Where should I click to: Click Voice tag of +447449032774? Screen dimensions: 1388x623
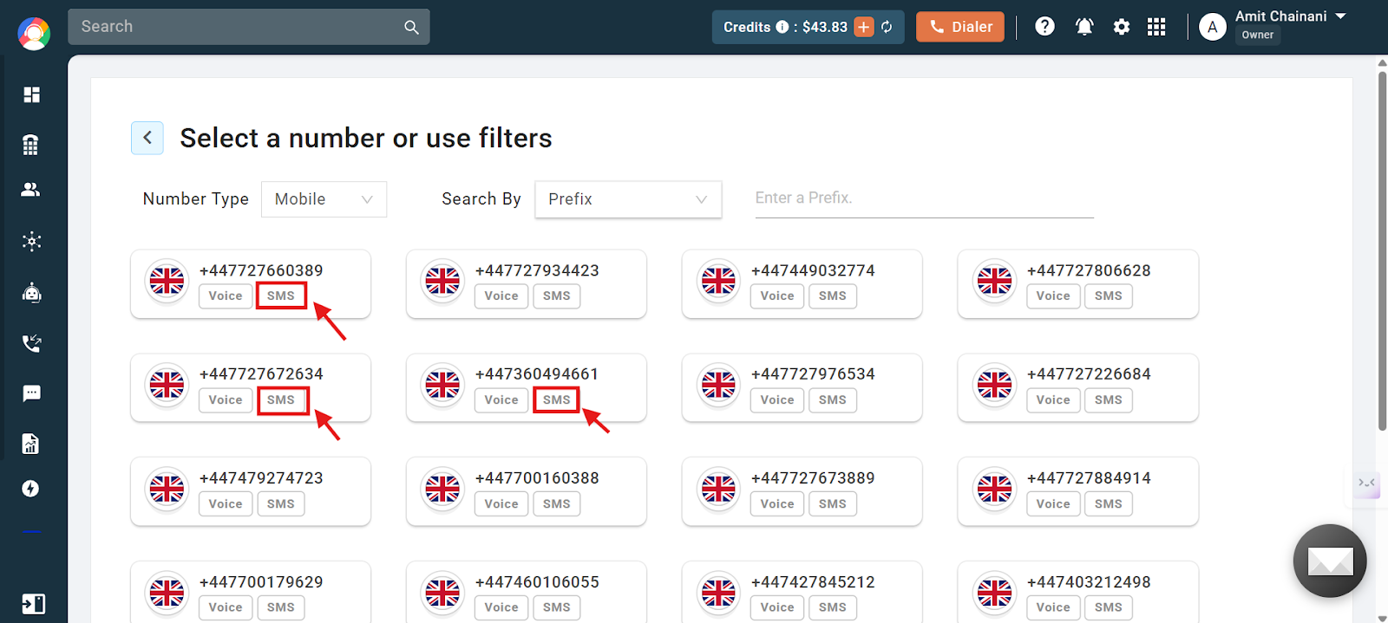[x=777, y=295]
